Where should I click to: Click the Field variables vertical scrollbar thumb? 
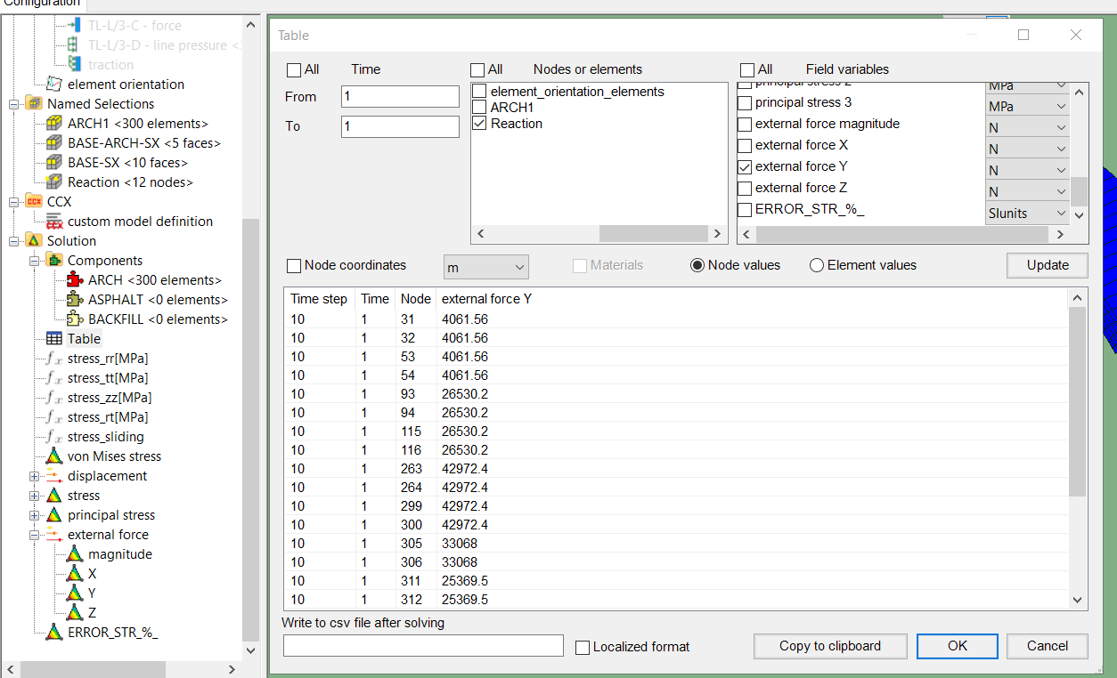[x=1079, y=191]
